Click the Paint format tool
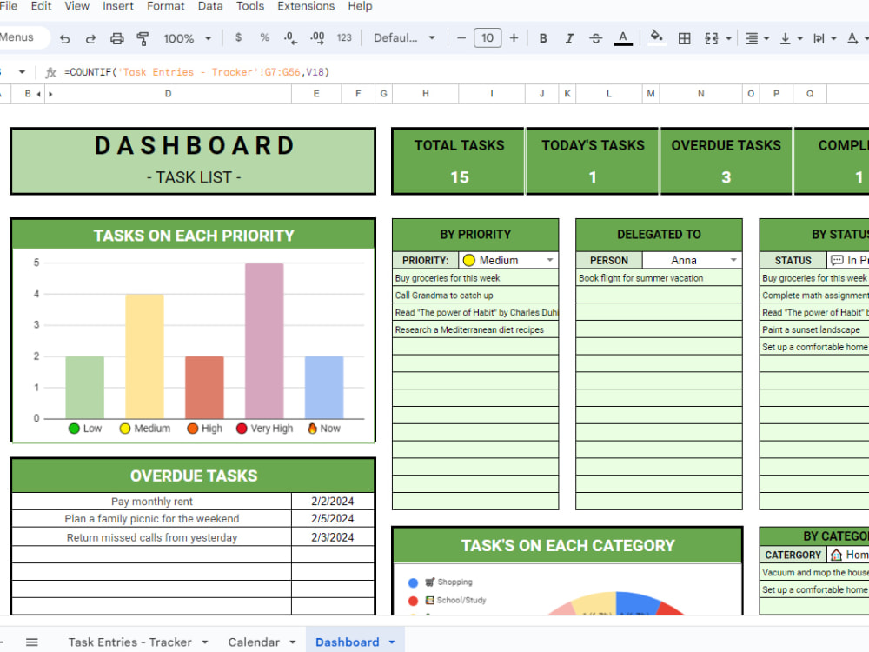 point(142,38)
